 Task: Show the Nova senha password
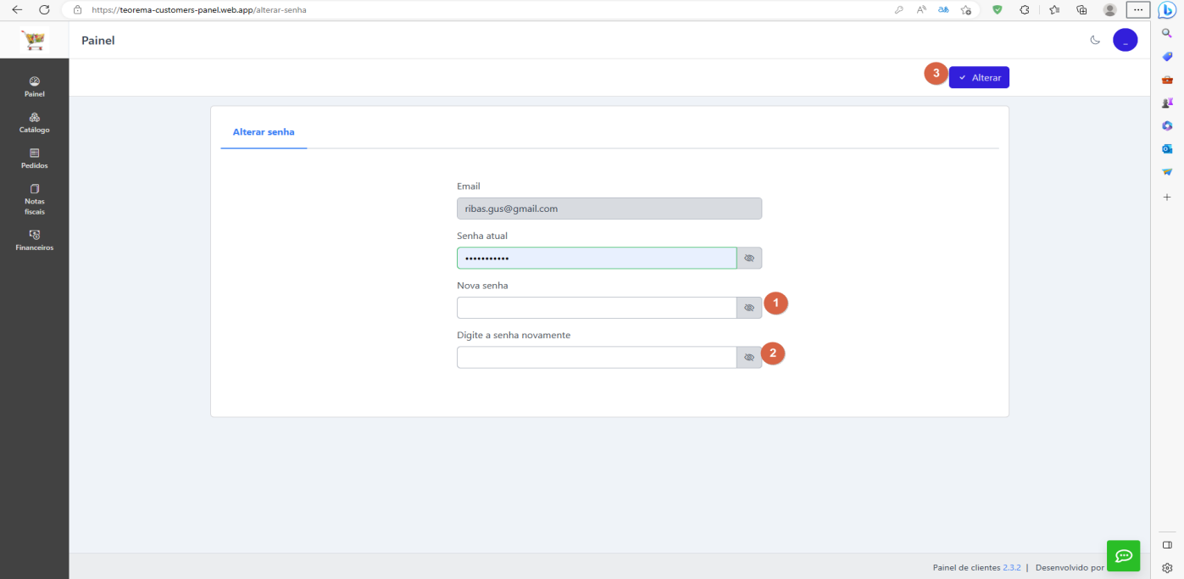click(749, 308)
